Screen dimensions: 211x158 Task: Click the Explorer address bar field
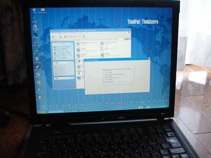91,39
